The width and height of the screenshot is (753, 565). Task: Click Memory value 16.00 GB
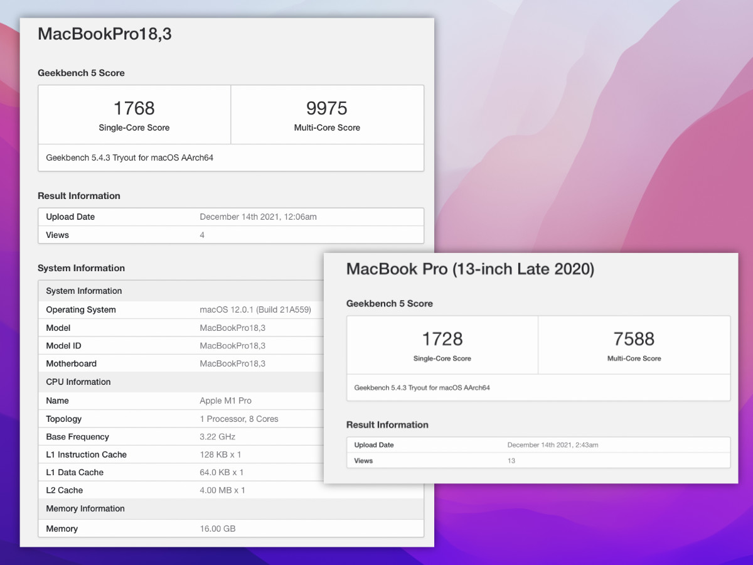(x=218, y=529)
